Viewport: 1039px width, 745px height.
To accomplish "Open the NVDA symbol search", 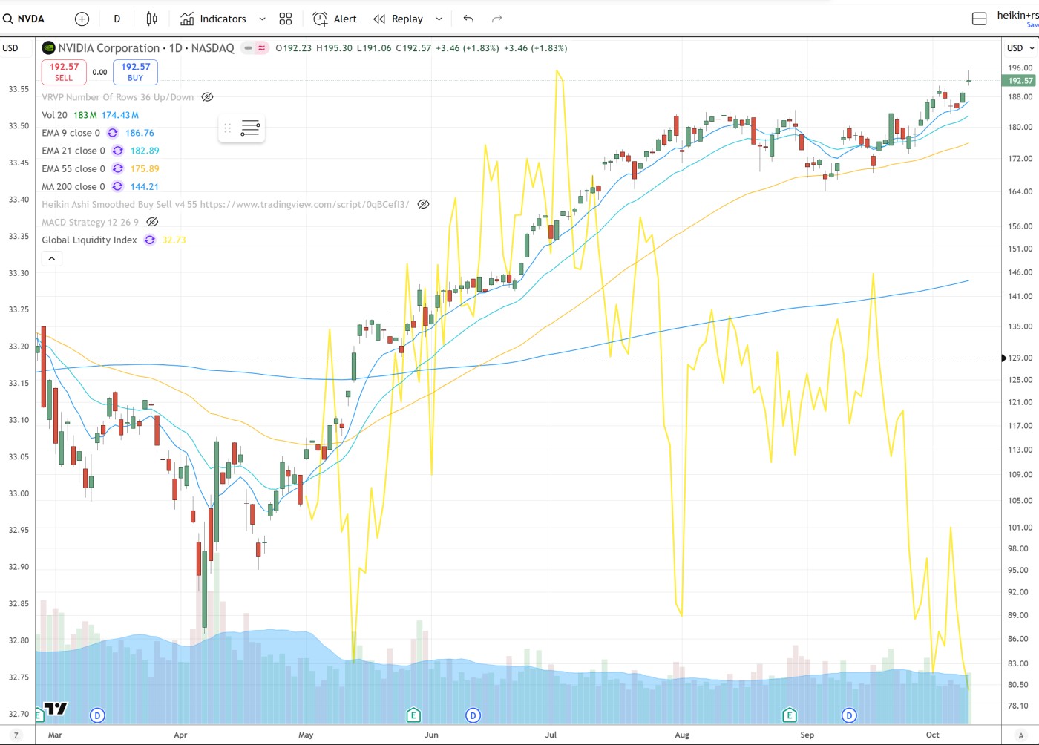I will pyautogui.click(x=24, y=19).
